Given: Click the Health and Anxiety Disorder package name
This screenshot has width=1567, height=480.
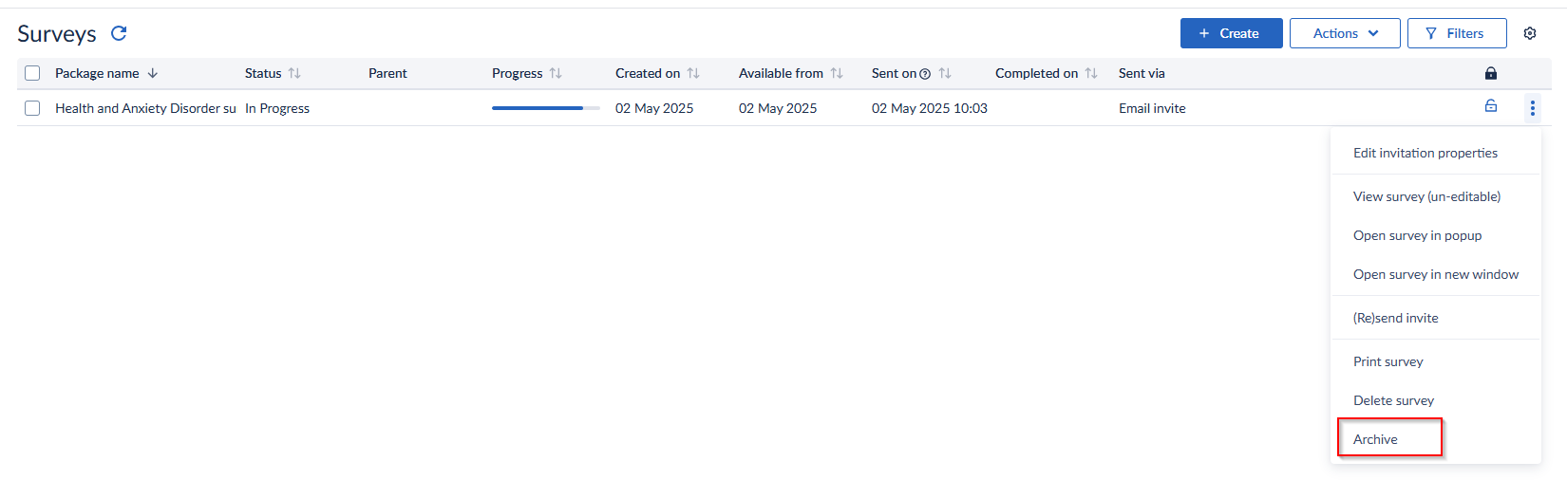Looking at the screenshot, I should [145, 108].
